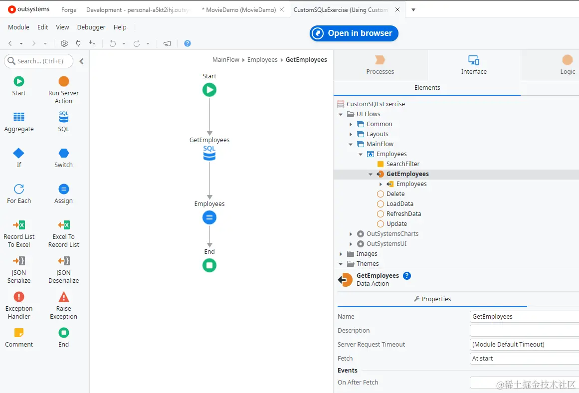Screen dimensions: 579x393
Task: Select the SQL tool in toolbox
Action: (63, 122)
